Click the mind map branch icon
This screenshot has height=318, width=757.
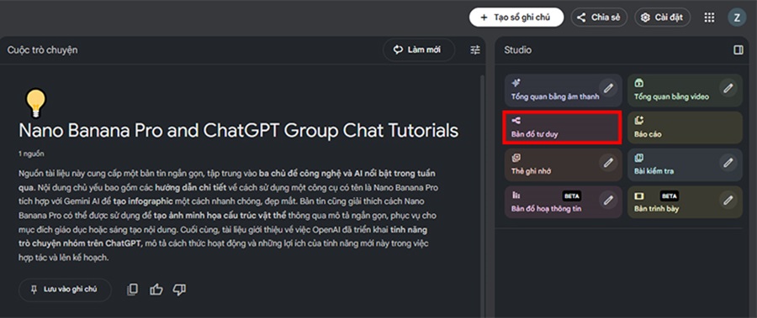(516, 121)
